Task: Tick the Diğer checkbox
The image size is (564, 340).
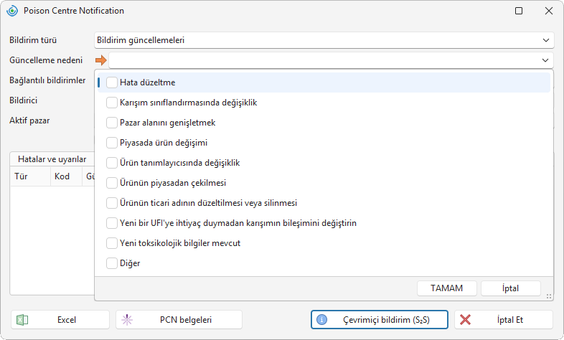Action: pyautogui.click(x=111, y=263)
